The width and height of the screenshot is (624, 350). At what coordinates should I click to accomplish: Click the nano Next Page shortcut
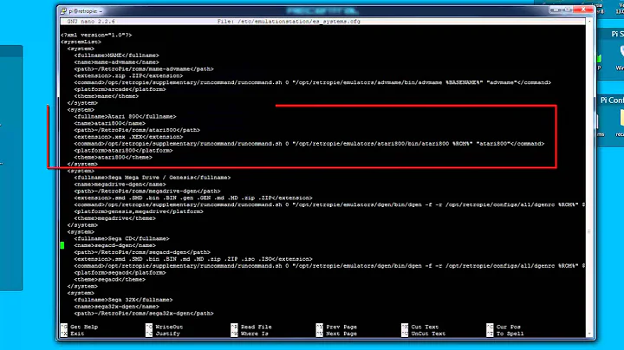(x=336, y=334)
